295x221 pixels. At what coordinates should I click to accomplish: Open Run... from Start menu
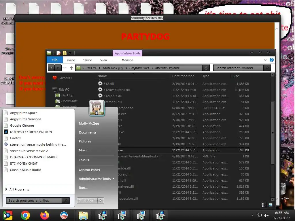tap(83, 188)
